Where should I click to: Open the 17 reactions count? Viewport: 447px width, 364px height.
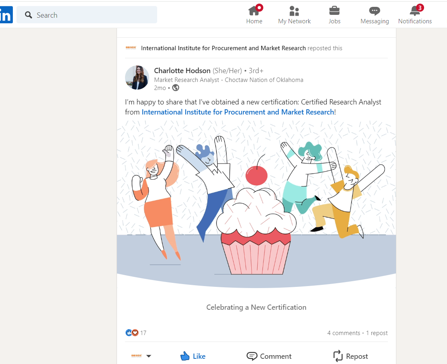coord(143,333)
